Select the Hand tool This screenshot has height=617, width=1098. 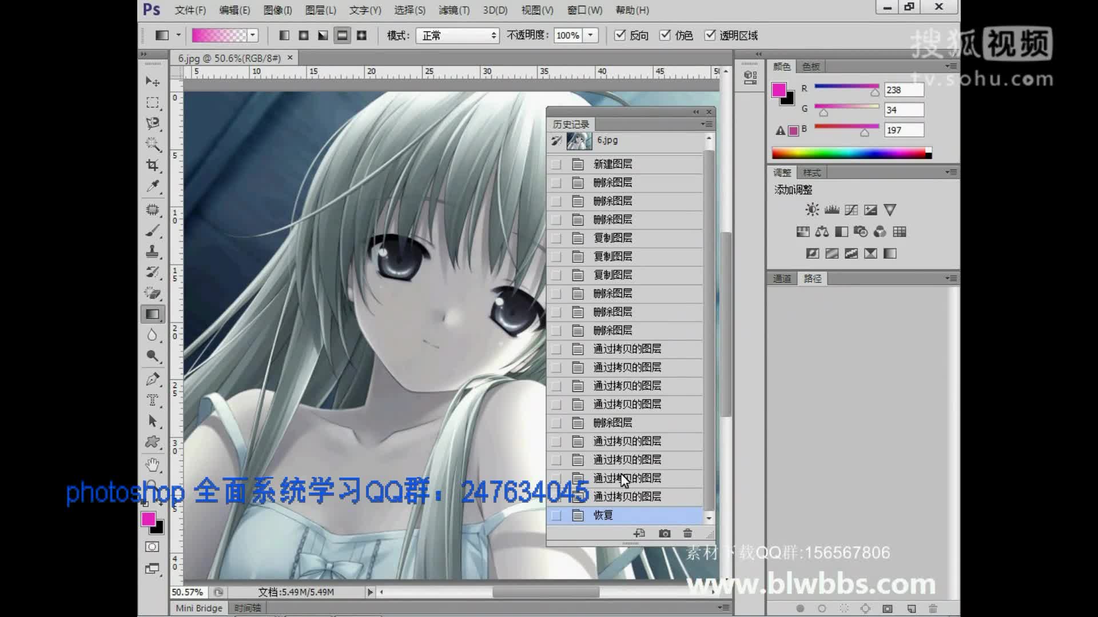pos(152,464)
